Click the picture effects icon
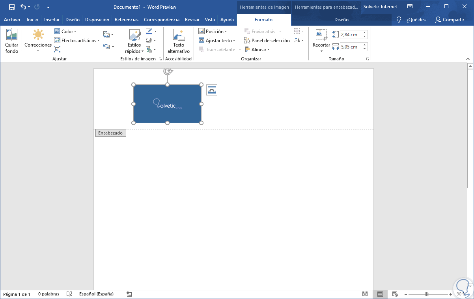Screen dimensions: 474x299 pos(149,40)
